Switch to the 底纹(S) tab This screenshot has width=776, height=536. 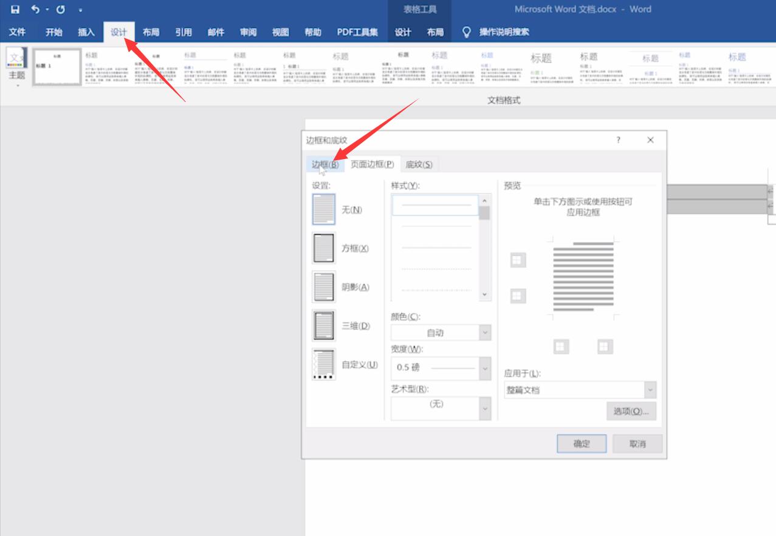pos(419,165)
